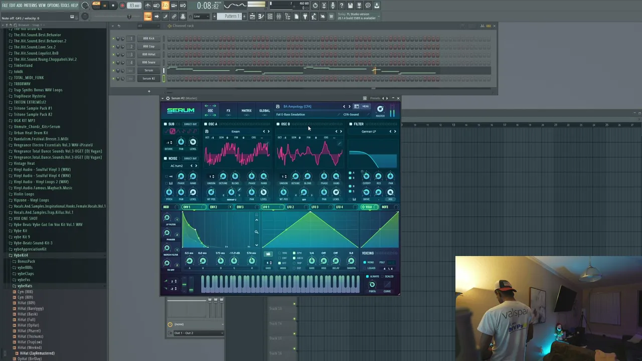Toggle the FILTER enable switch

(x=351, y=124)
